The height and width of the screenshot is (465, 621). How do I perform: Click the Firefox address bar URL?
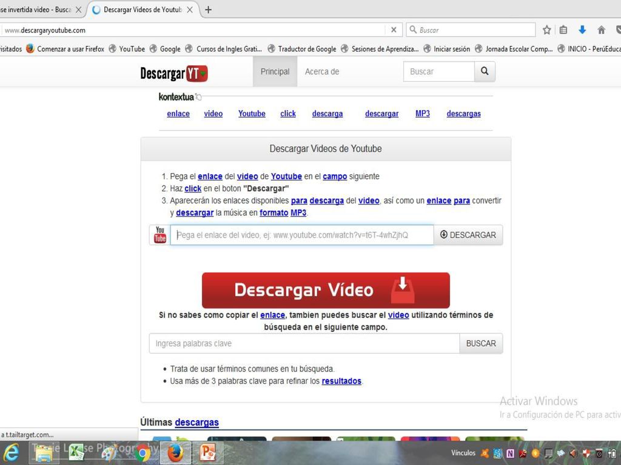pyautogui.click(x=45, y=30)
